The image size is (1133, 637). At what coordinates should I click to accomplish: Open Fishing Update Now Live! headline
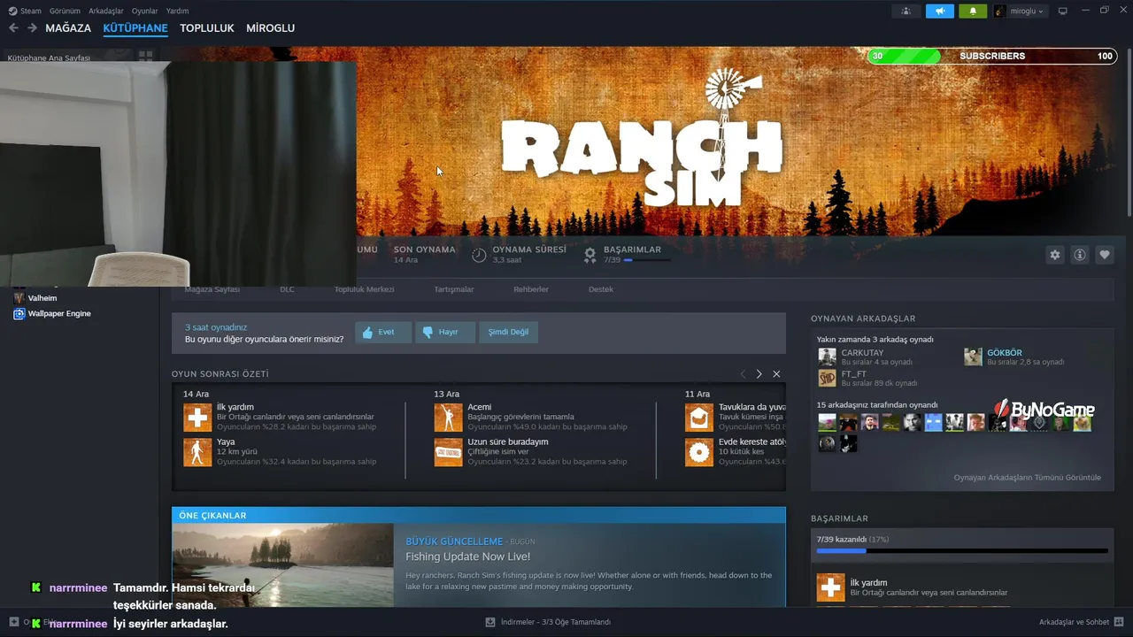point(467,556)
